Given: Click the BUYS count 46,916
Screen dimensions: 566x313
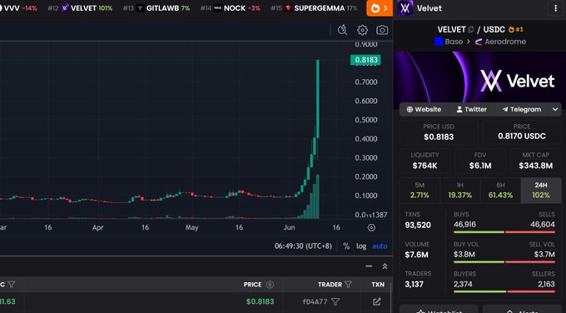Looking at the screenshot, I should (464, 225).
